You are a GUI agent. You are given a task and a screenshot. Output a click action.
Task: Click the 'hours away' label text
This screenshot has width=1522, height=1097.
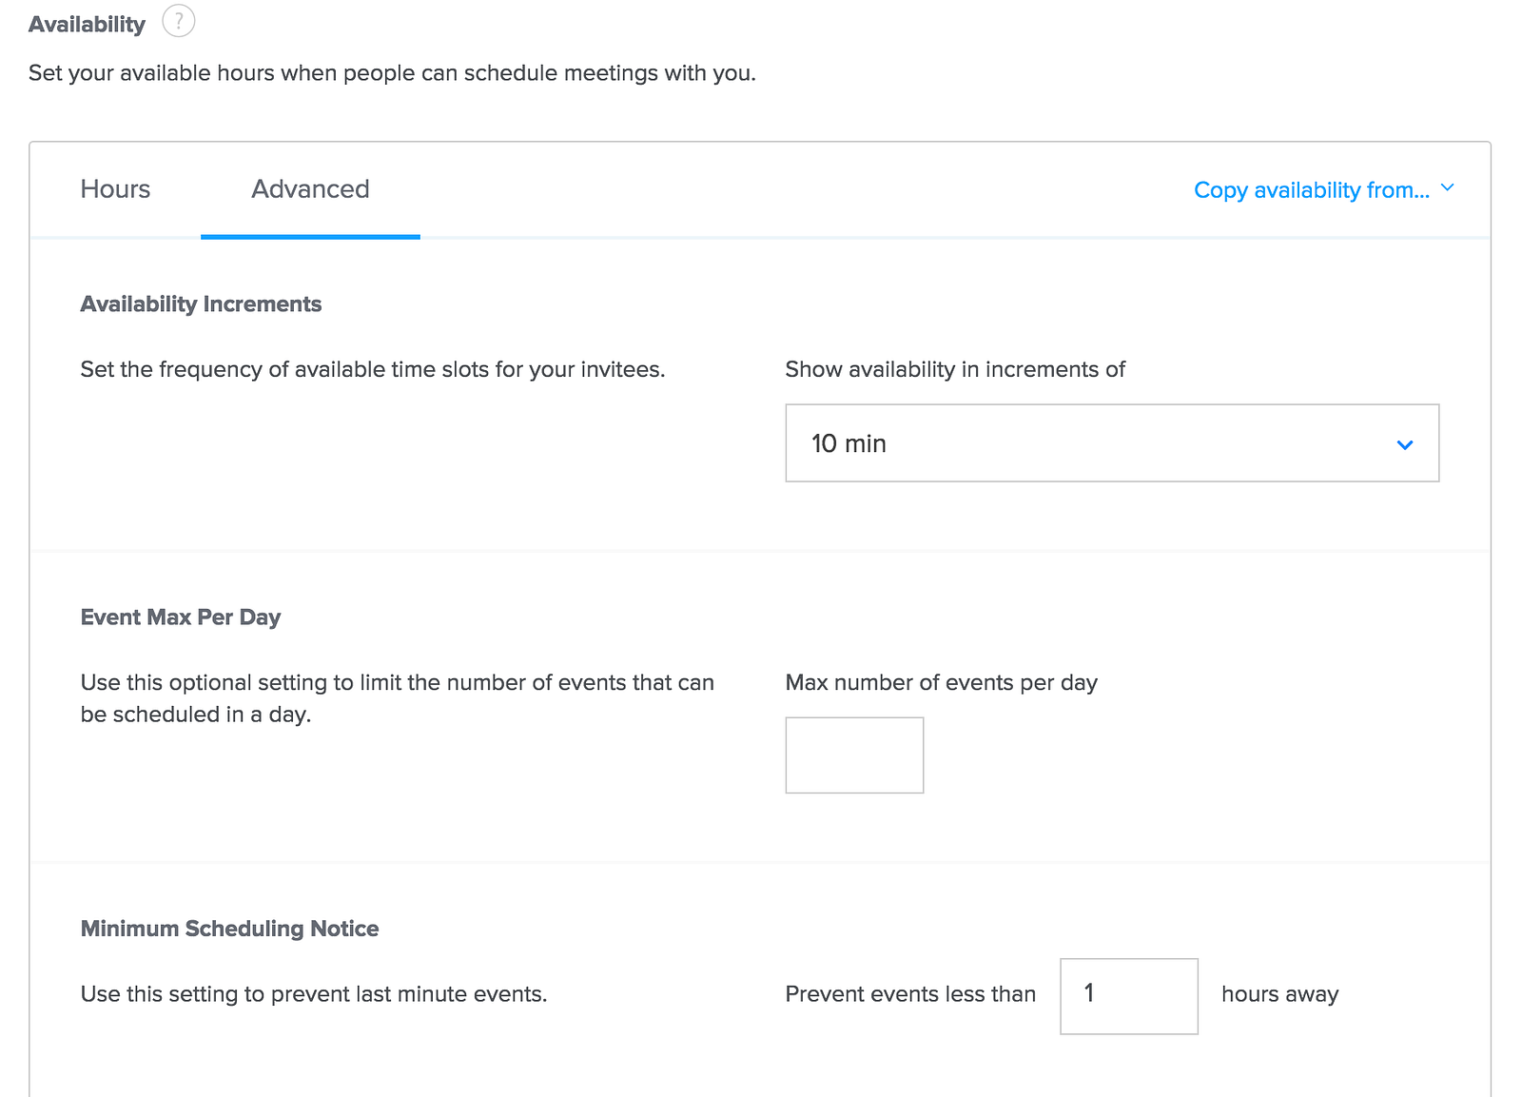(1279, 994)
